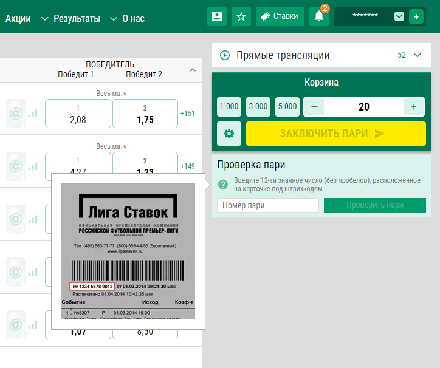Expand the Прямые трансляции panel chevron
Screen dimensions: 440x368
pos(418,55)
